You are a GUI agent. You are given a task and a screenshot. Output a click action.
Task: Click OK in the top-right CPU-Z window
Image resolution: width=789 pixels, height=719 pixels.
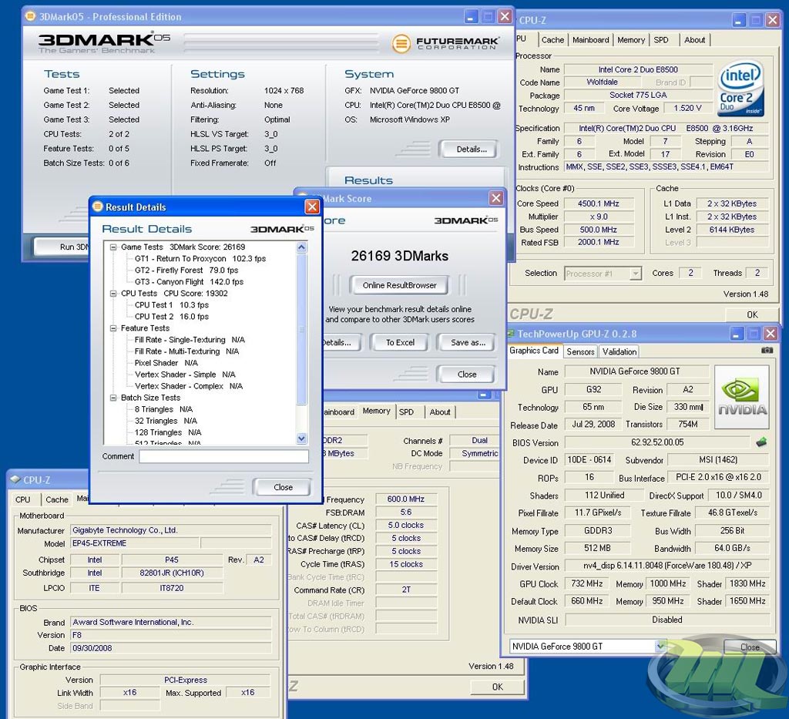752,314
